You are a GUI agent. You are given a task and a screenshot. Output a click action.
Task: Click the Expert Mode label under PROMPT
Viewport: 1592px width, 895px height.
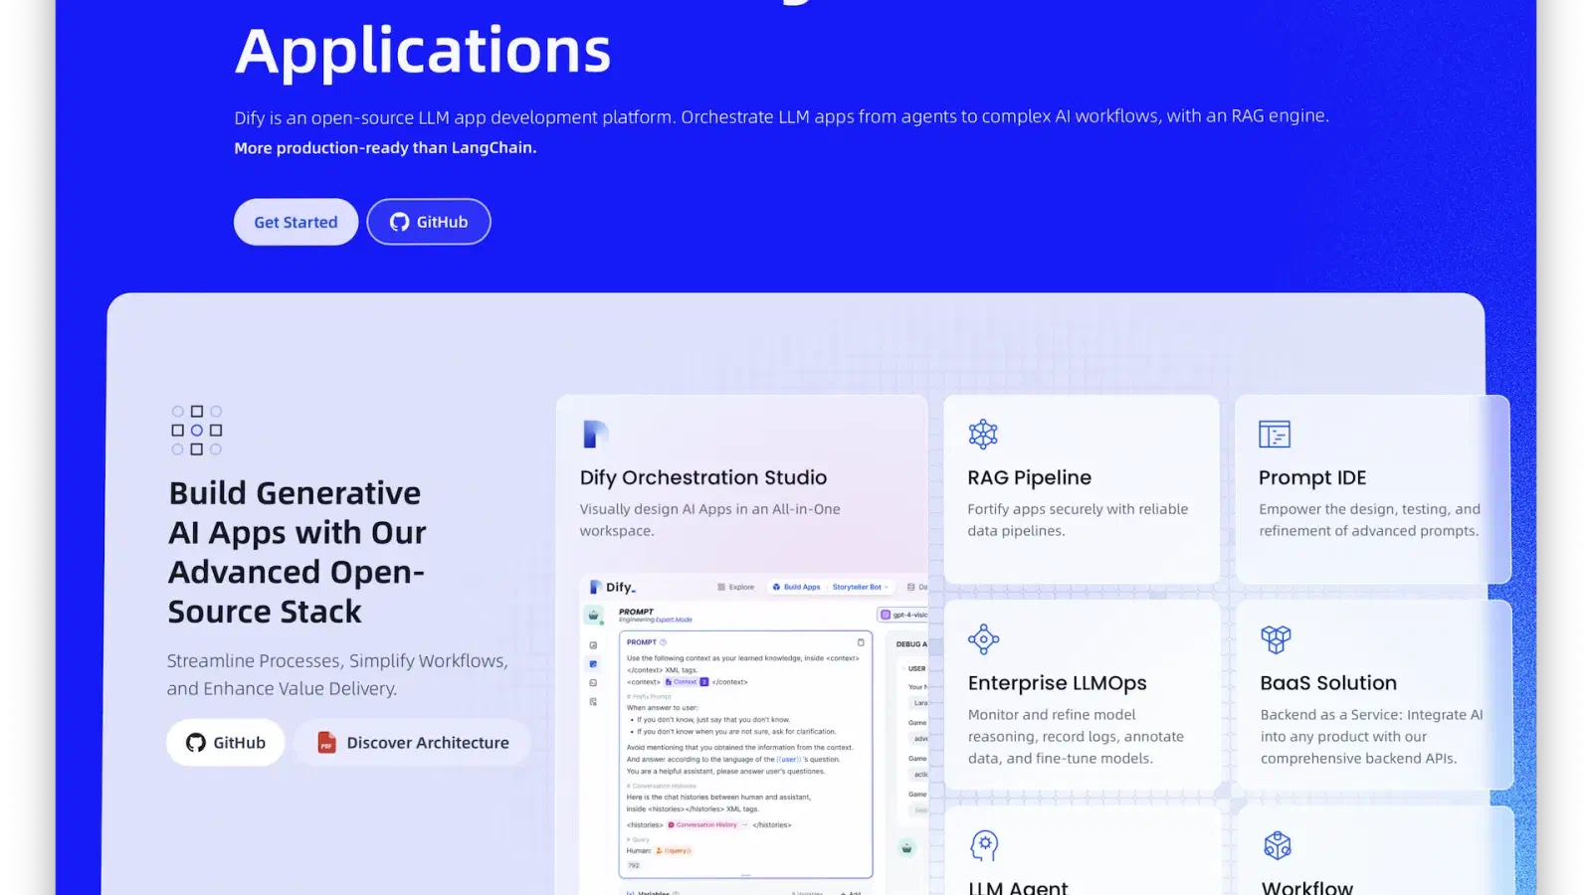click(674, 621)
